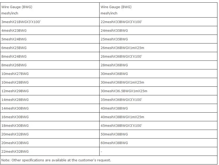Image resolution: width=219 pixels, height=165 pixels.
Task: Click the 5meshX24BWG entry
Action: 14,39
